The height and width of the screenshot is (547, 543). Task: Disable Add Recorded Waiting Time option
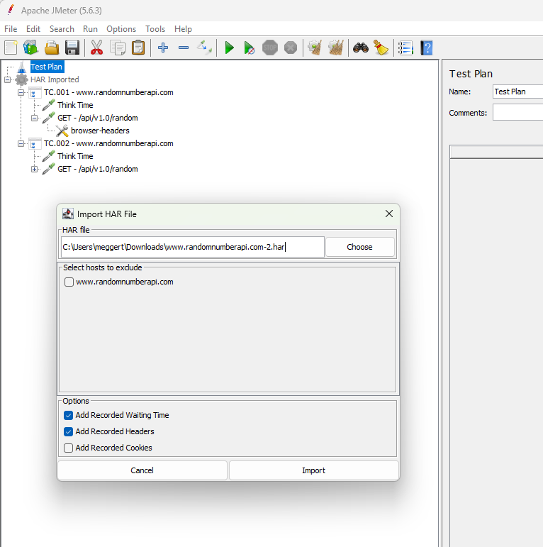(x=69, y=415)
